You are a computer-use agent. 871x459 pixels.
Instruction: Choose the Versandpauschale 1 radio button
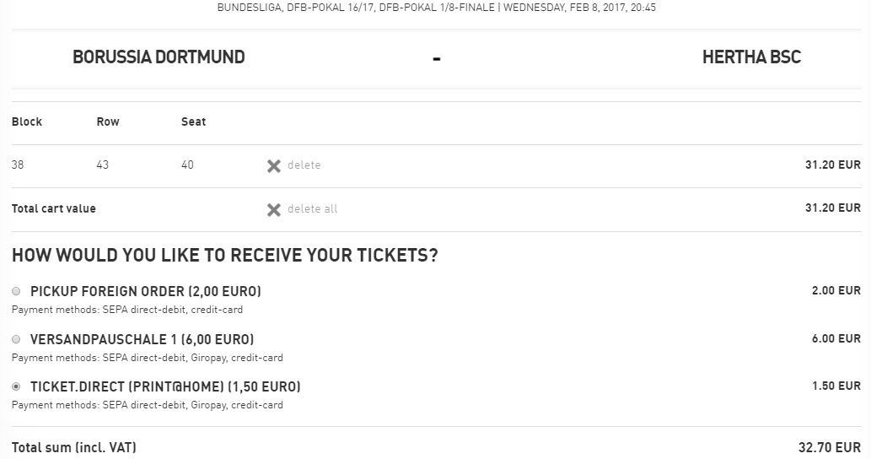[x=16, y=339]
